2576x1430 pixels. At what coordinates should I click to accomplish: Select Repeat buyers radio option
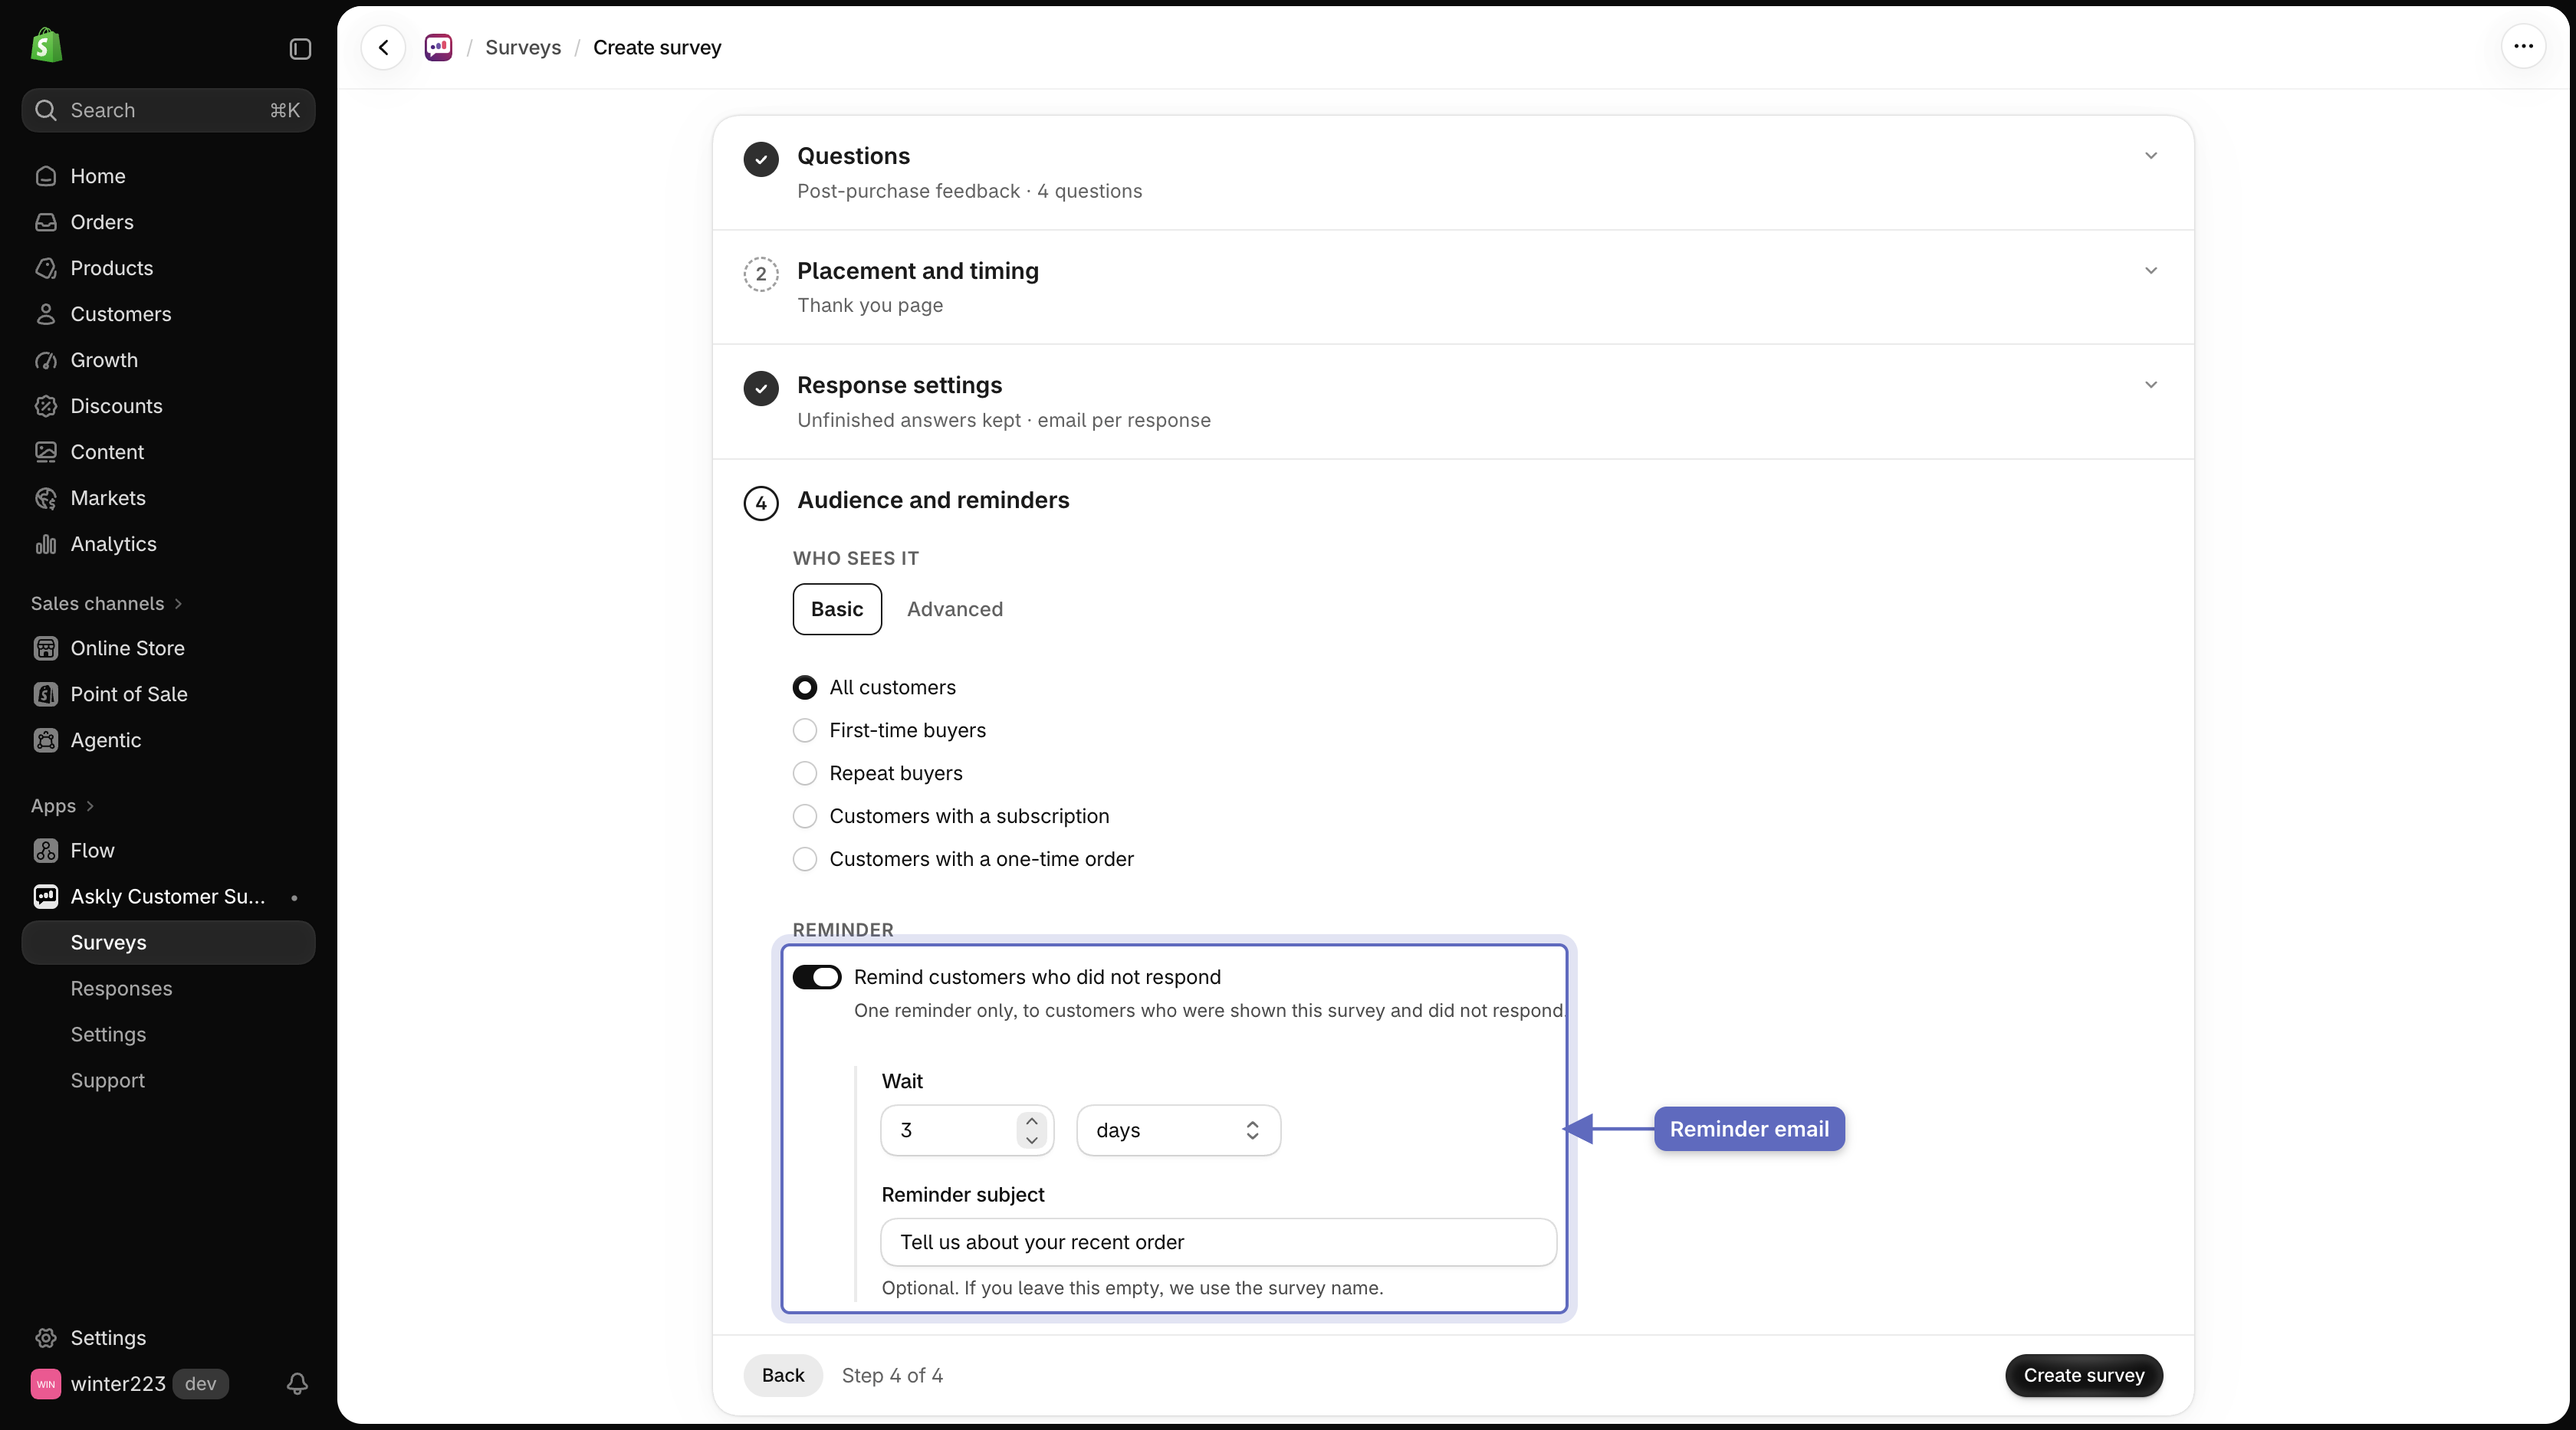804,773
